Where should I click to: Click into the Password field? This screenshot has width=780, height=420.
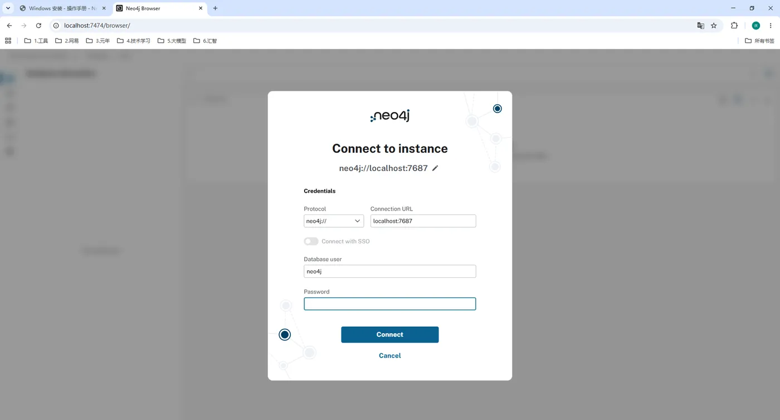click(x=390, y=304)
